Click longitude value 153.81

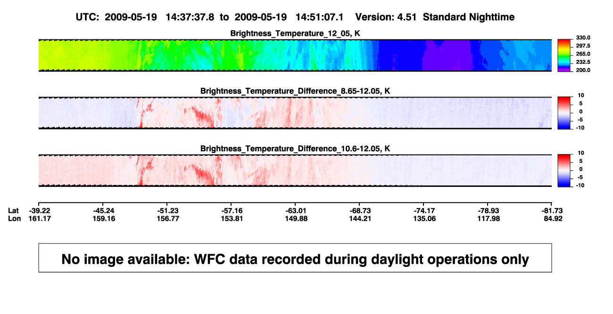point(232,218)
